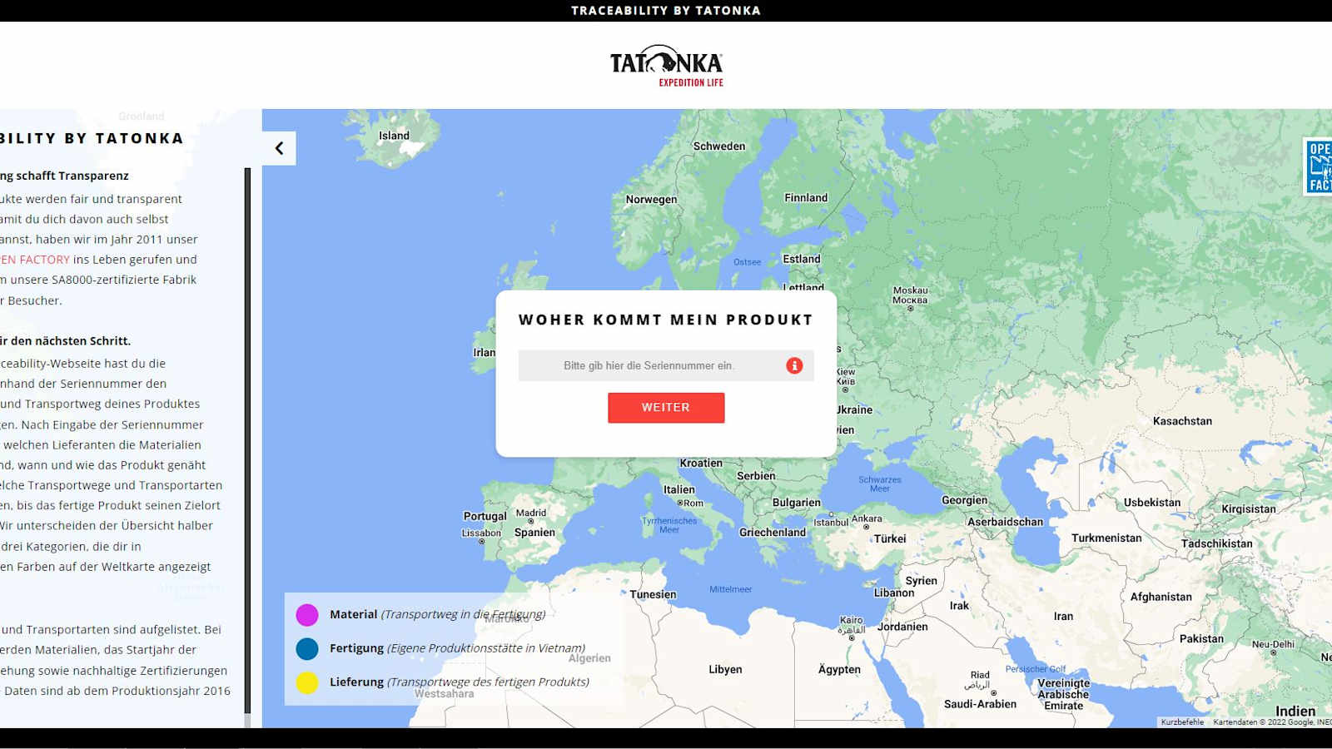The height and width of the screenshot is (749, 1332).
Task: Click the Libyen label on the map
Action: (x=725, y=670)
